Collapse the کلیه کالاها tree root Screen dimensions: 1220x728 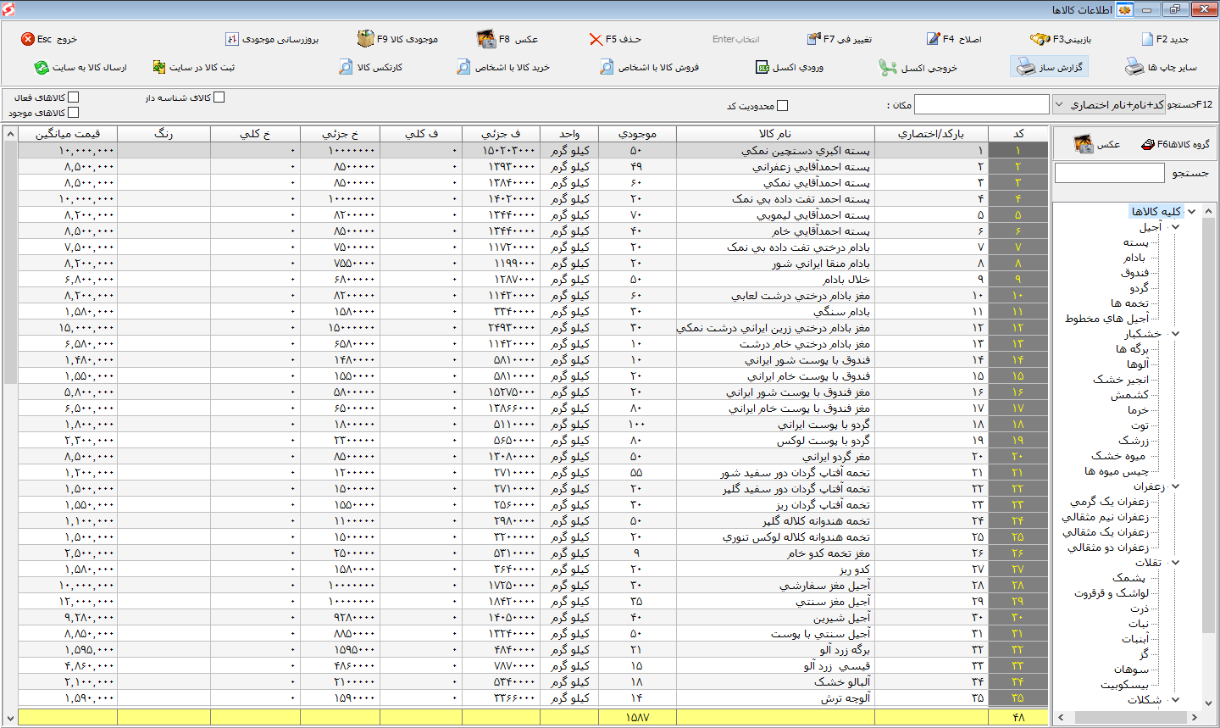click(1192, 212)
